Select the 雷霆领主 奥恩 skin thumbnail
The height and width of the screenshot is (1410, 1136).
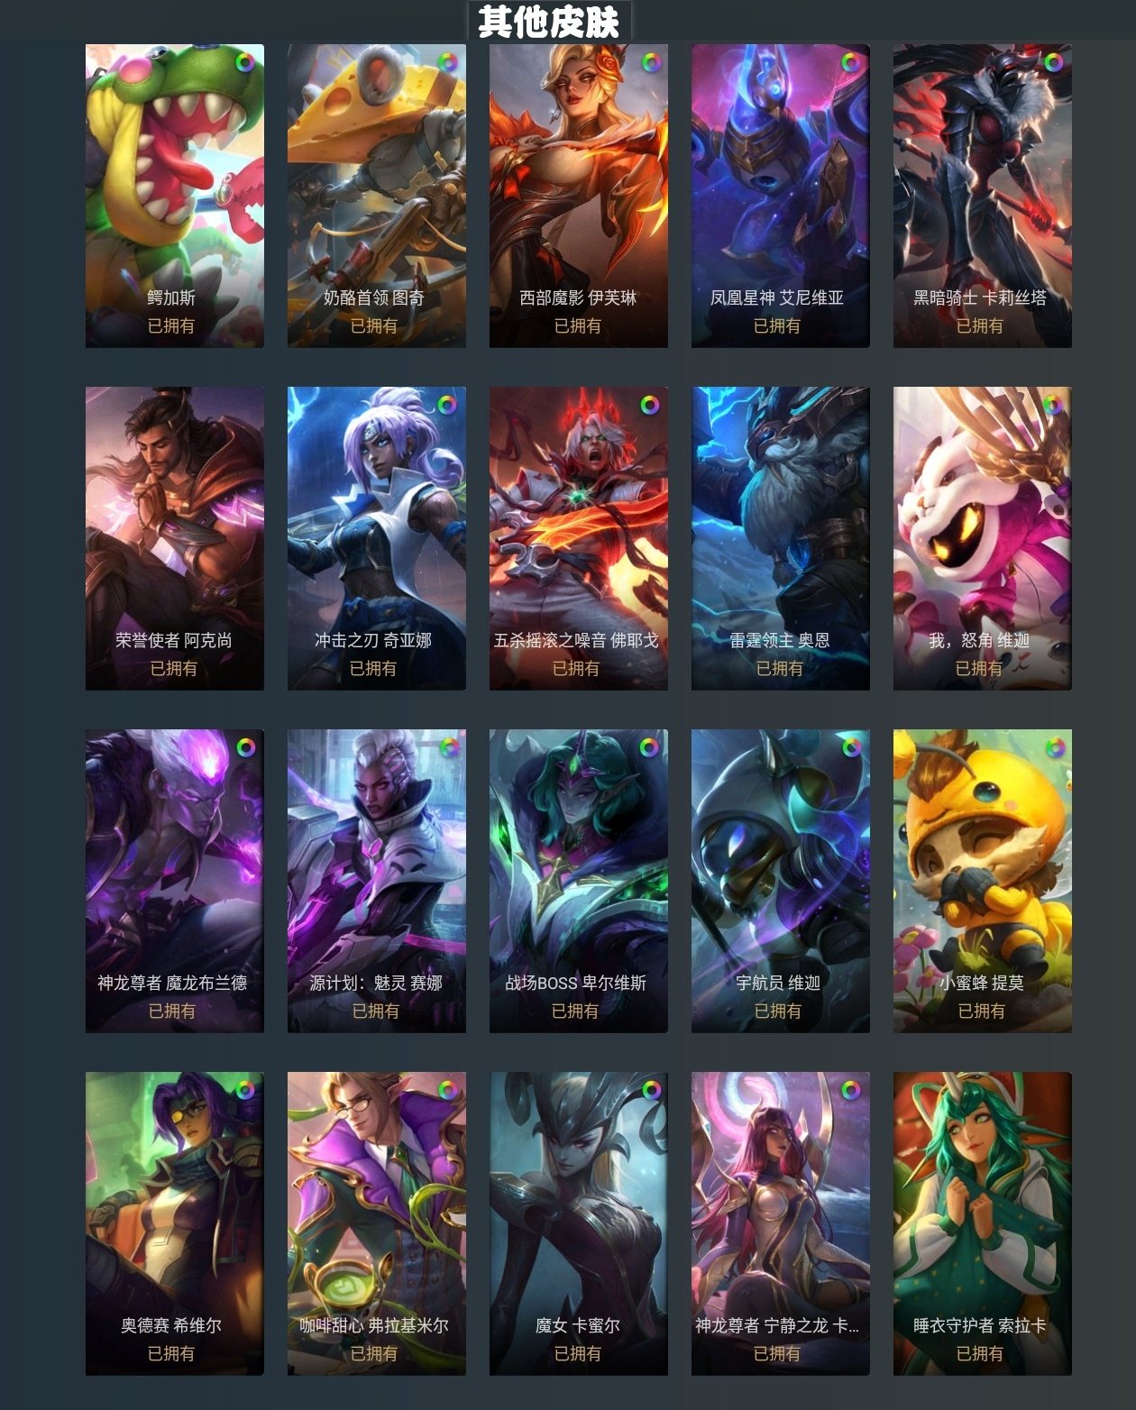point(781,538)
